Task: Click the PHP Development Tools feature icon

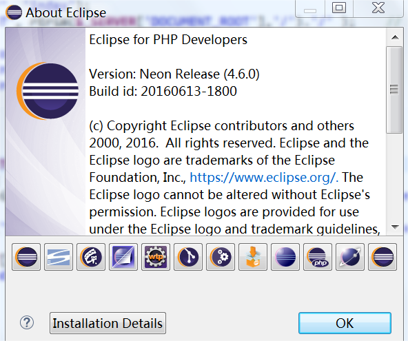Action: pyautogui.click(x=318, y=257)
